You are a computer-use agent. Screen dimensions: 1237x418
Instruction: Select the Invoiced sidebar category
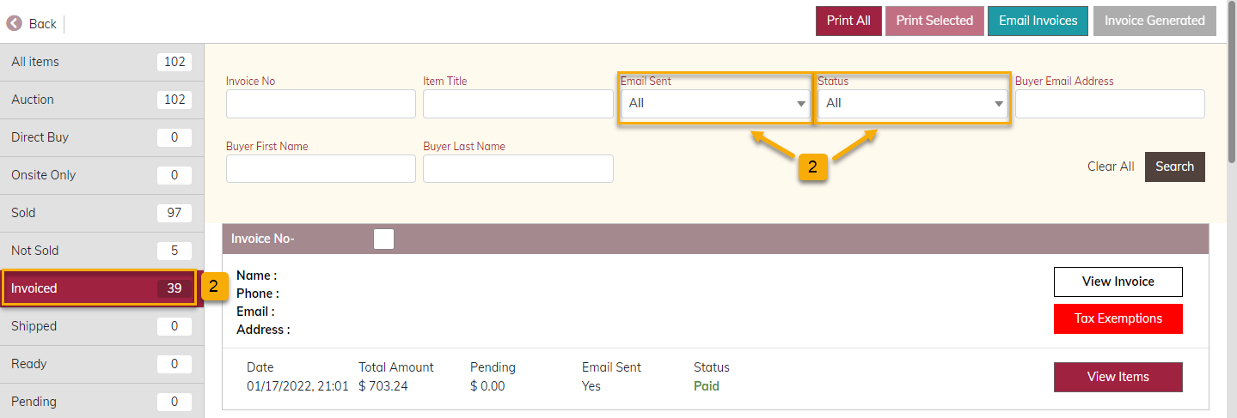click(x=101, y=288)
